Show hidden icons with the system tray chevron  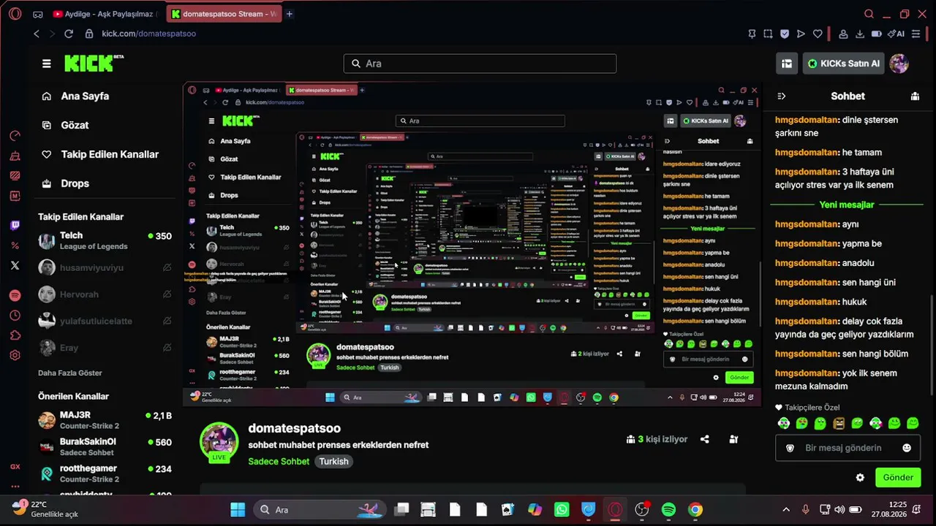click(786, 509)
